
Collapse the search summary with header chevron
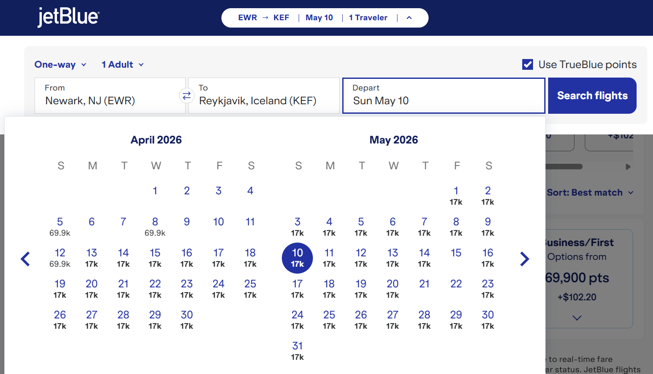(x=409, y=18)
